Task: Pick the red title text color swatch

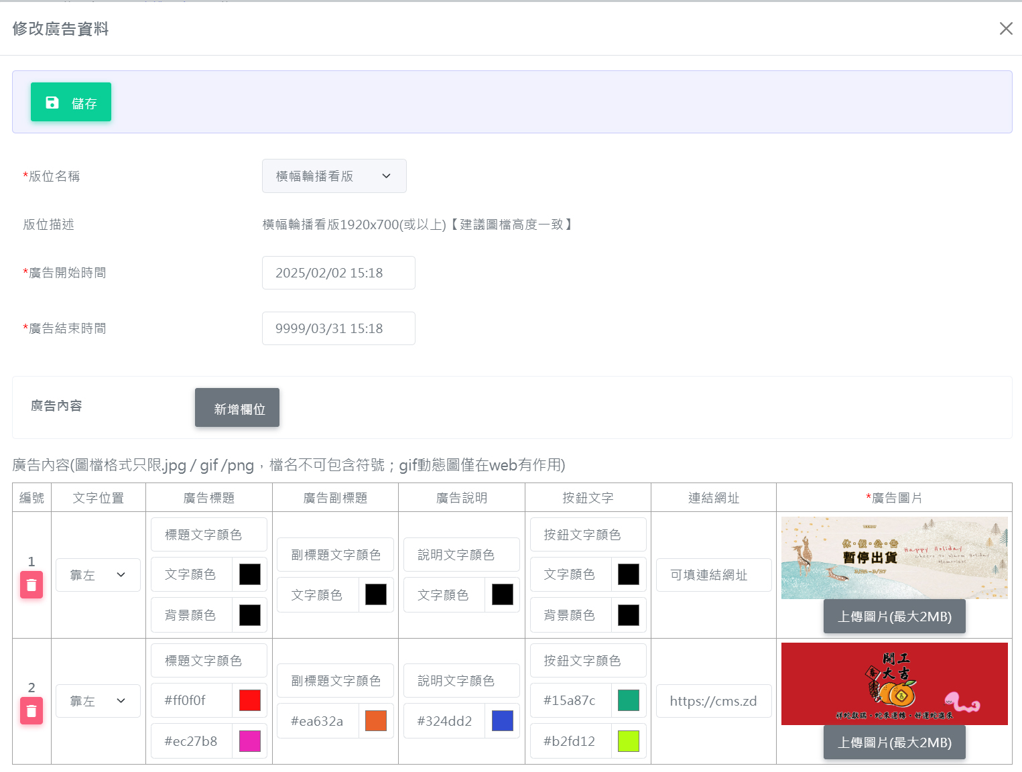Action: (250, 700)
